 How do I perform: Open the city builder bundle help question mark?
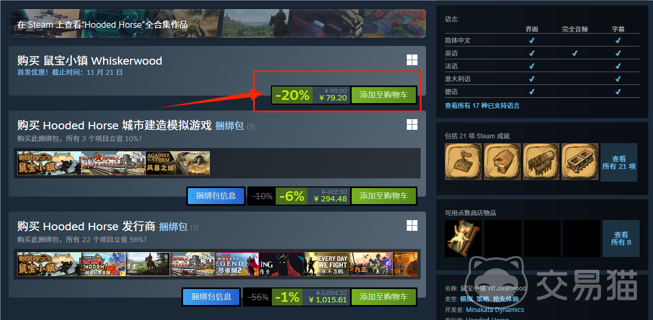[250, 127]
